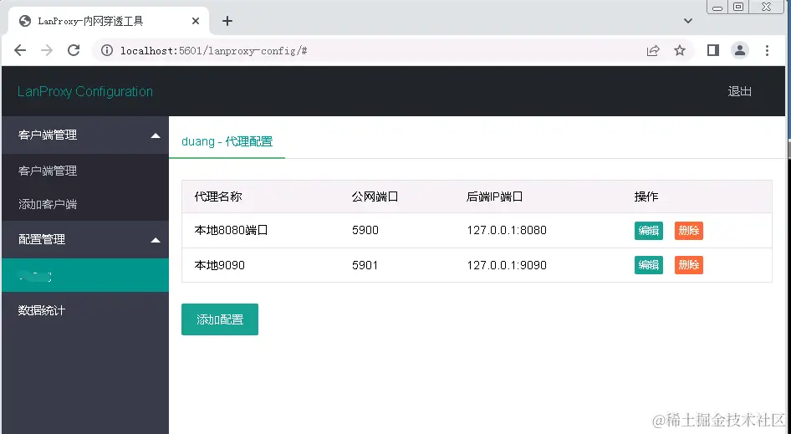791x434 pixels.
Task: Select the LanProxy-内网穿透工具 tab
Action: pyautogui.click(x=109, y=21)
